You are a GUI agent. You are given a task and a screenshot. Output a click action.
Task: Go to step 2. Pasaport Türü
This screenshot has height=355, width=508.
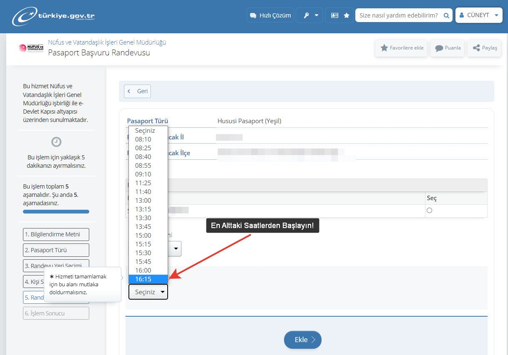tap(56, 250)
